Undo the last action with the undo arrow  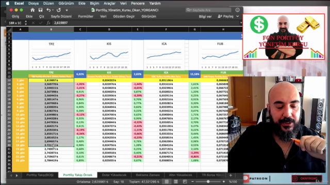(48, 10)
